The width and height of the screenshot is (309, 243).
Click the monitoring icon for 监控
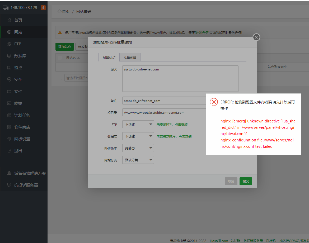[9, 68]
